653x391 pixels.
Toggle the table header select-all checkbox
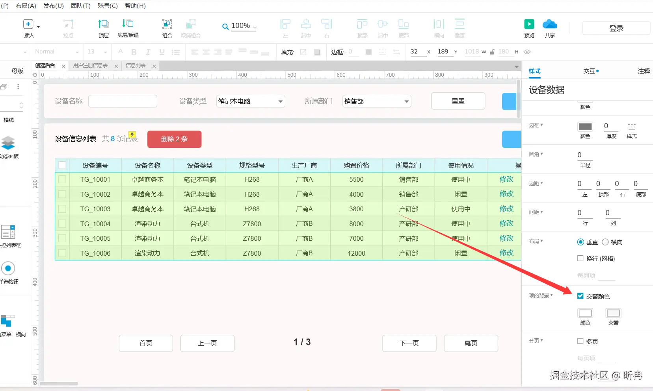(62, 165)
